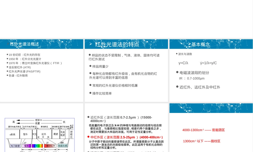Screen dimensions: 253x152
Task: Click the bullet '色谱 - 红外联用'
Action: [18, 75]
